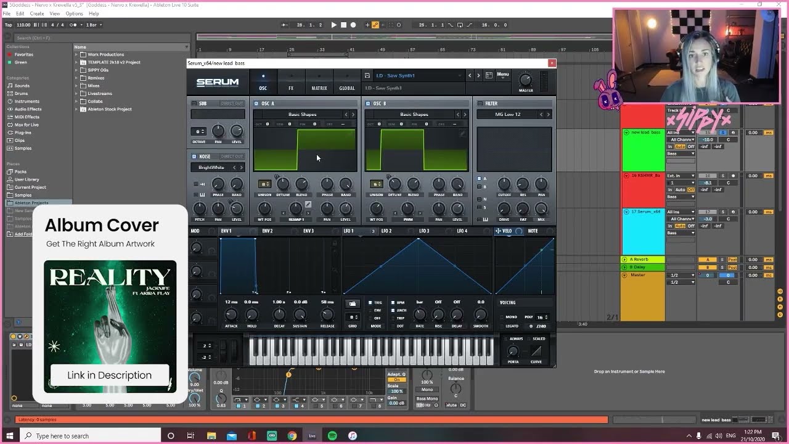Open Spotify from Windows taskbar
The width and height of the screenshot is (789, 444).
point(332,436)
